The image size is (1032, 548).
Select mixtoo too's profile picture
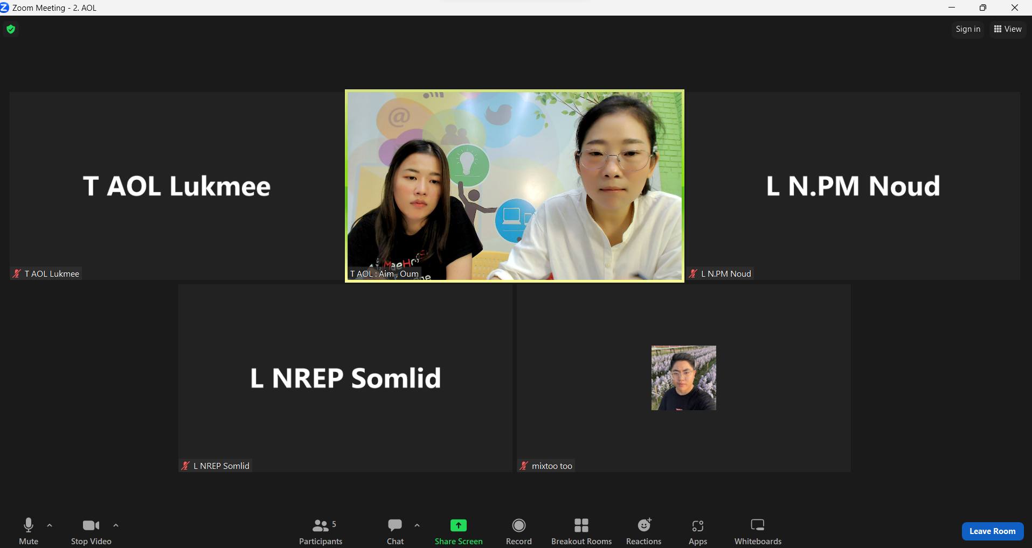pyautogui.click(x=683, y=378)
